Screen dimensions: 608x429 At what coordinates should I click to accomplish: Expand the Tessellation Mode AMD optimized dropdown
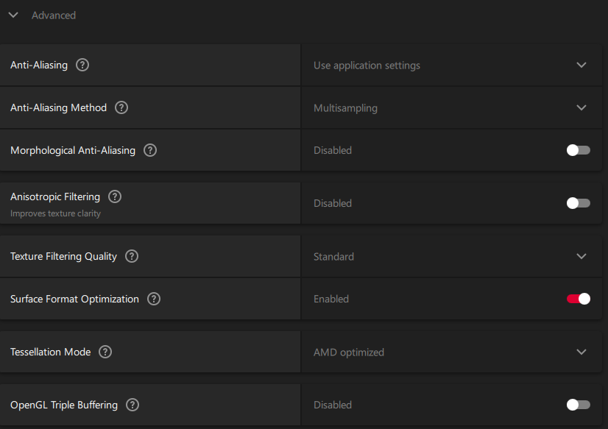pos(582,352)
